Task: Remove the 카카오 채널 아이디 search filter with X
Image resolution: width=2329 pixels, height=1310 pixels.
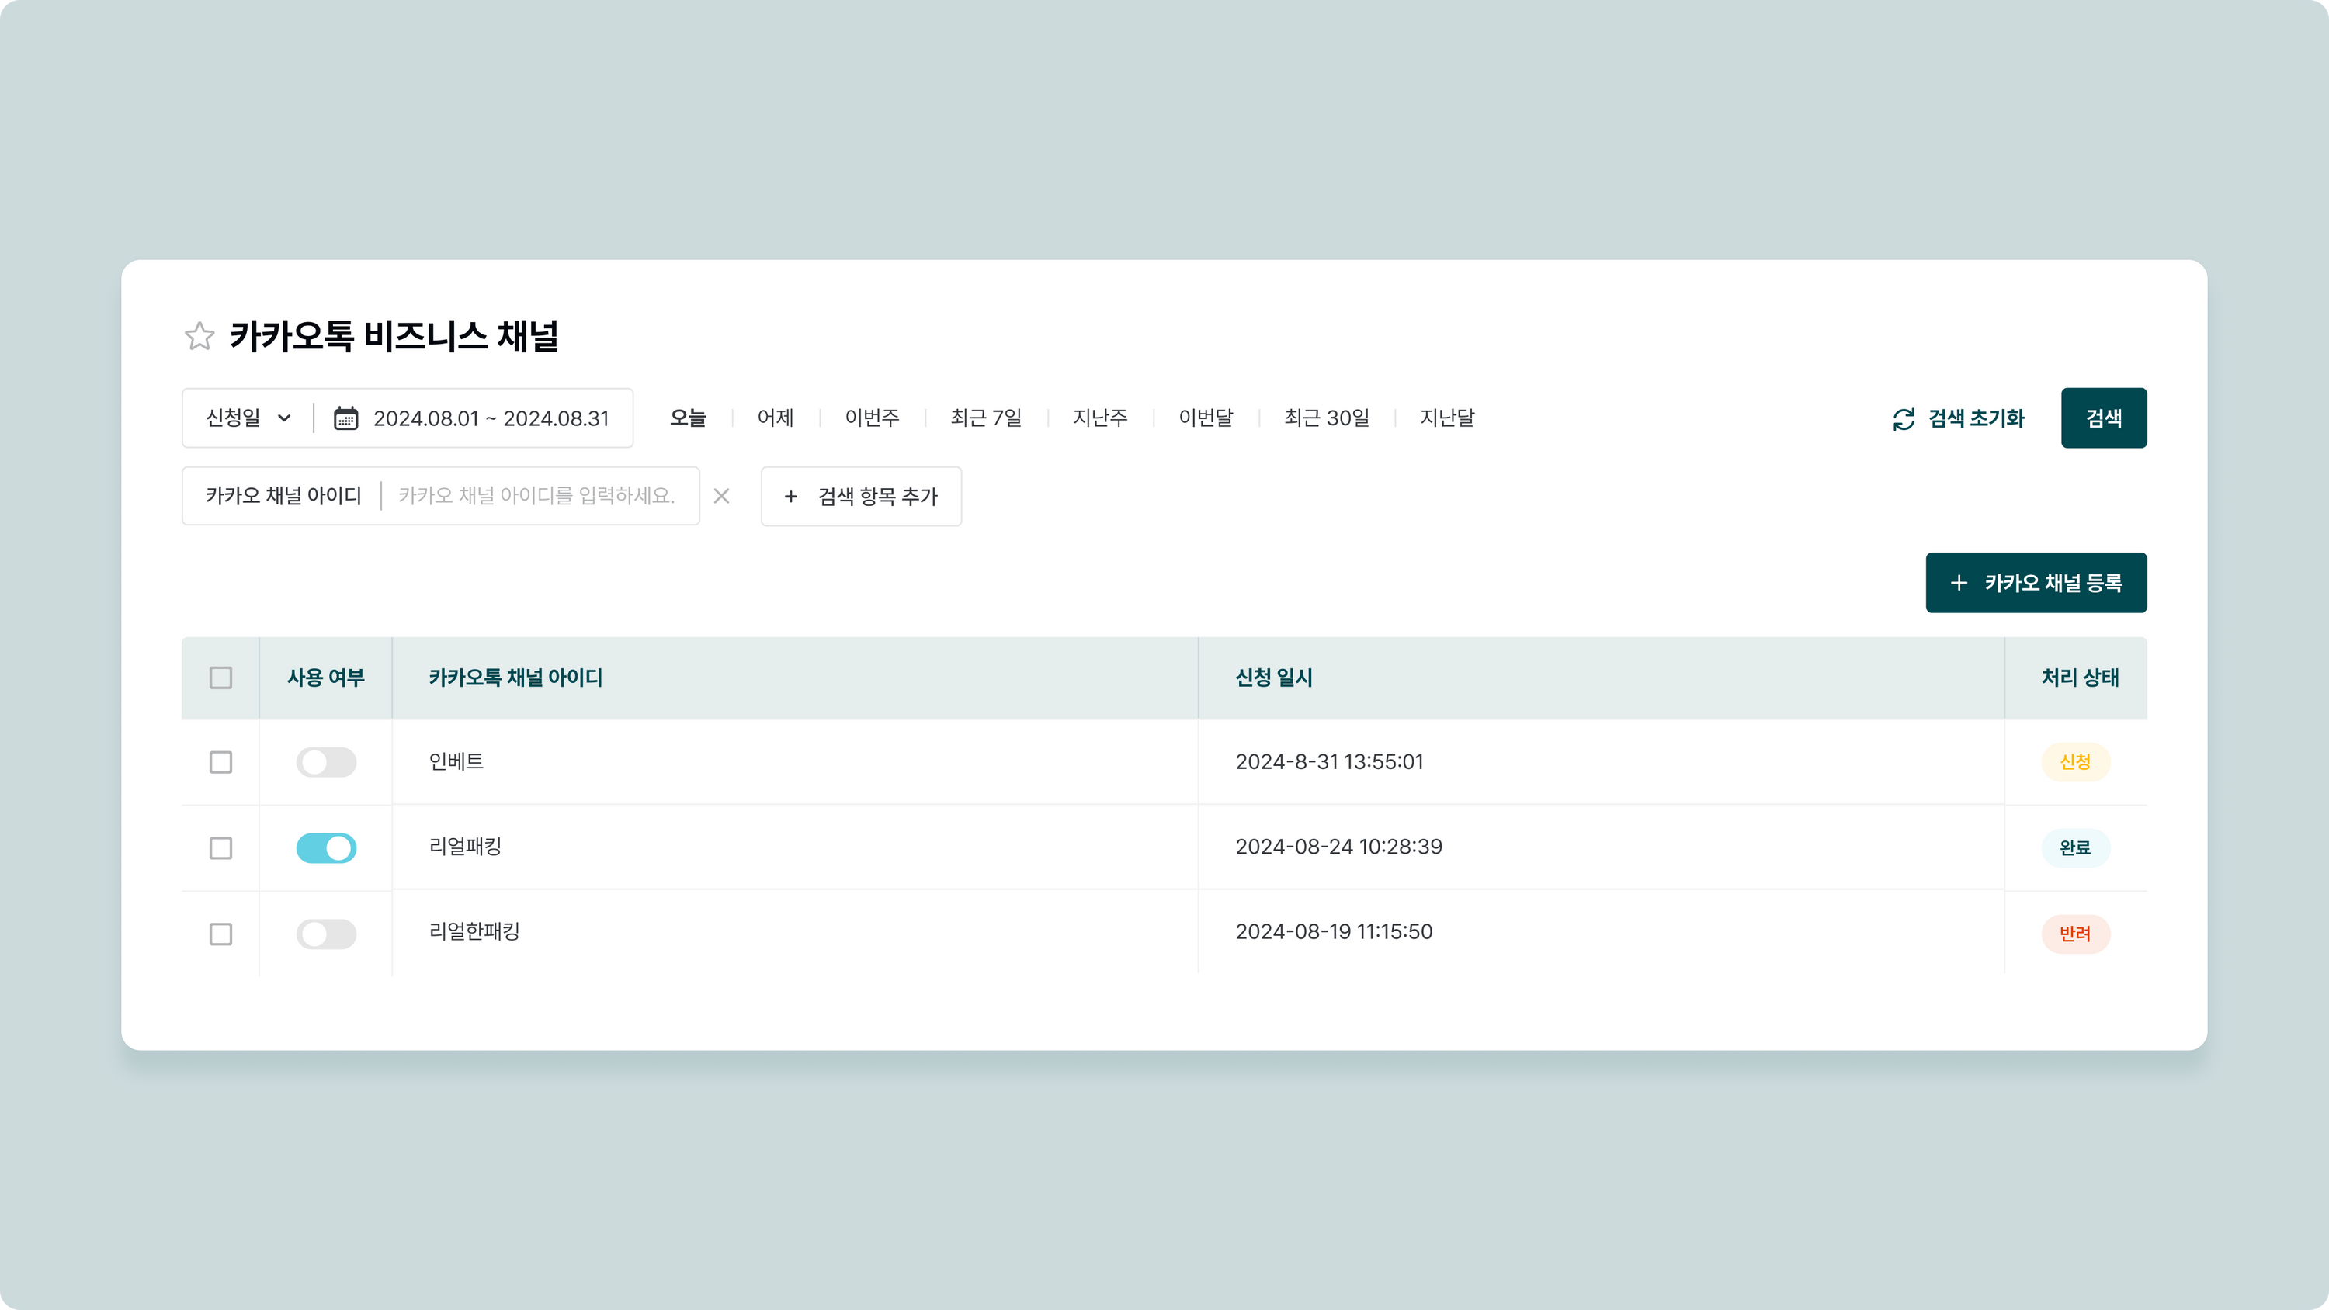Action: click(720, 497)
